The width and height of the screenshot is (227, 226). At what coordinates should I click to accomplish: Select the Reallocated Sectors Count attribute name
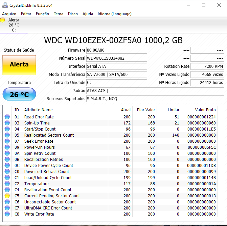pos(49,135)
